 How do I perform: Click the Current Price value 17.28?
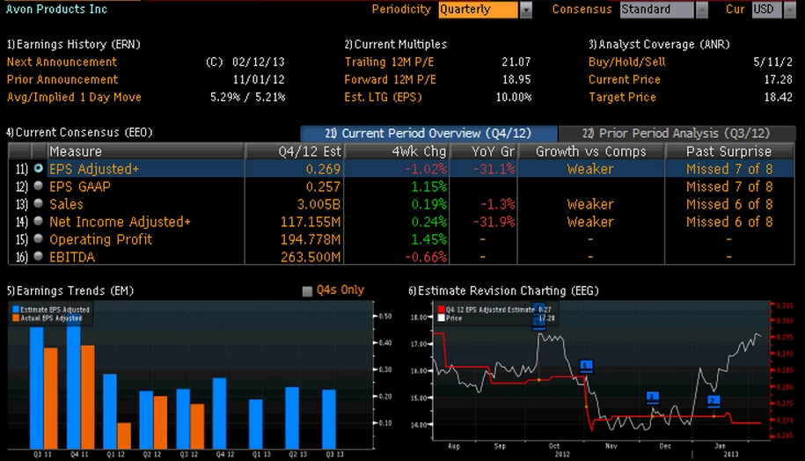click(x=779, y=79)
